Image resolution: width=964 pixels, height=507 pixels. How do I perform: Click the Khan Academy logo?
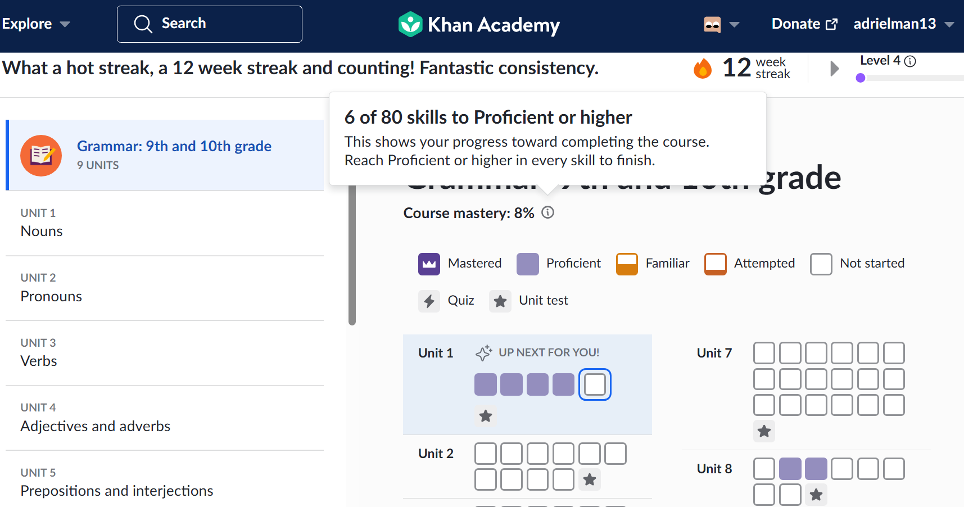(x=479, y=25)
